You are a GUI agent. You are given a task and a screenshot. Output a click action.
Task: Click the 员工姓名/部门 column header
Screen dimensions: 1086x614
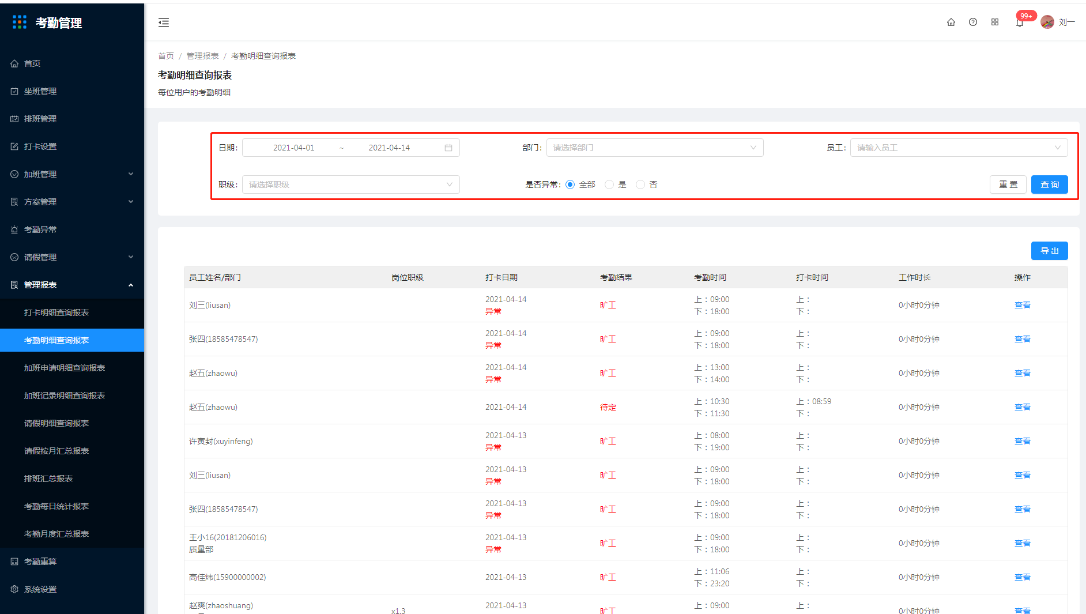[x=215, y=277]
